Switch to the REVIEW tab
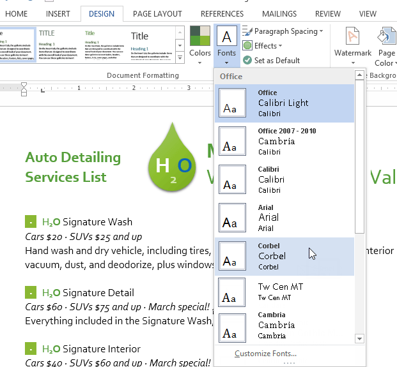 click(328, 13)
